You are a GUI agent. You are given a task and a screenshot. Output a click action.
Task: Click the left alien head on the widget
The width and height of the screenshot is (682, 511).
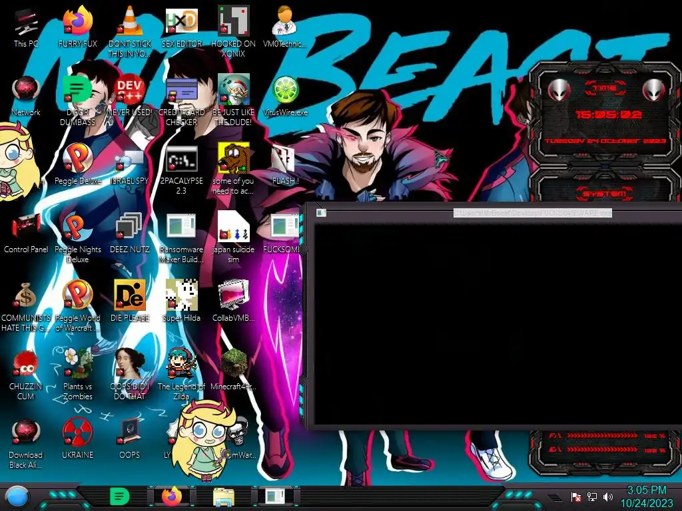coord(559,90)
